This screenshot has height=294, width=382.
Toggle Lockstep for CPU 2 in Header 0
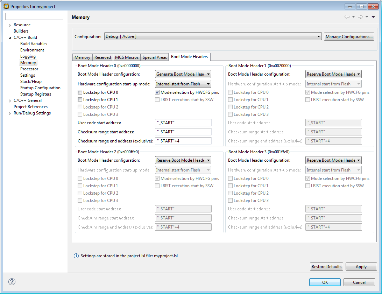pos(80,107)
